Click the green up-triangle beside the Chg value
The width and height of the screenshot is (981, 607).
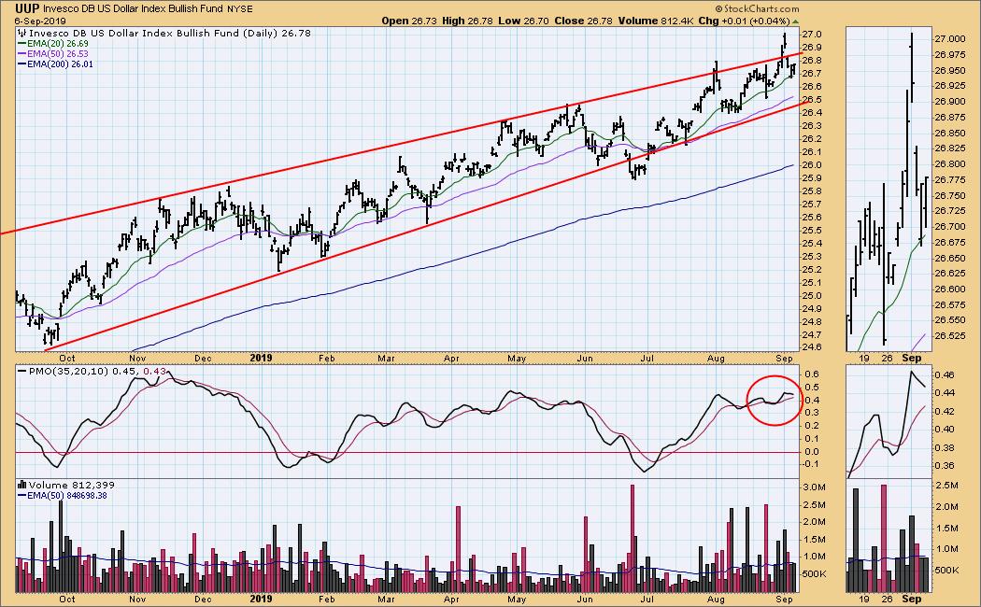point(795,21)
